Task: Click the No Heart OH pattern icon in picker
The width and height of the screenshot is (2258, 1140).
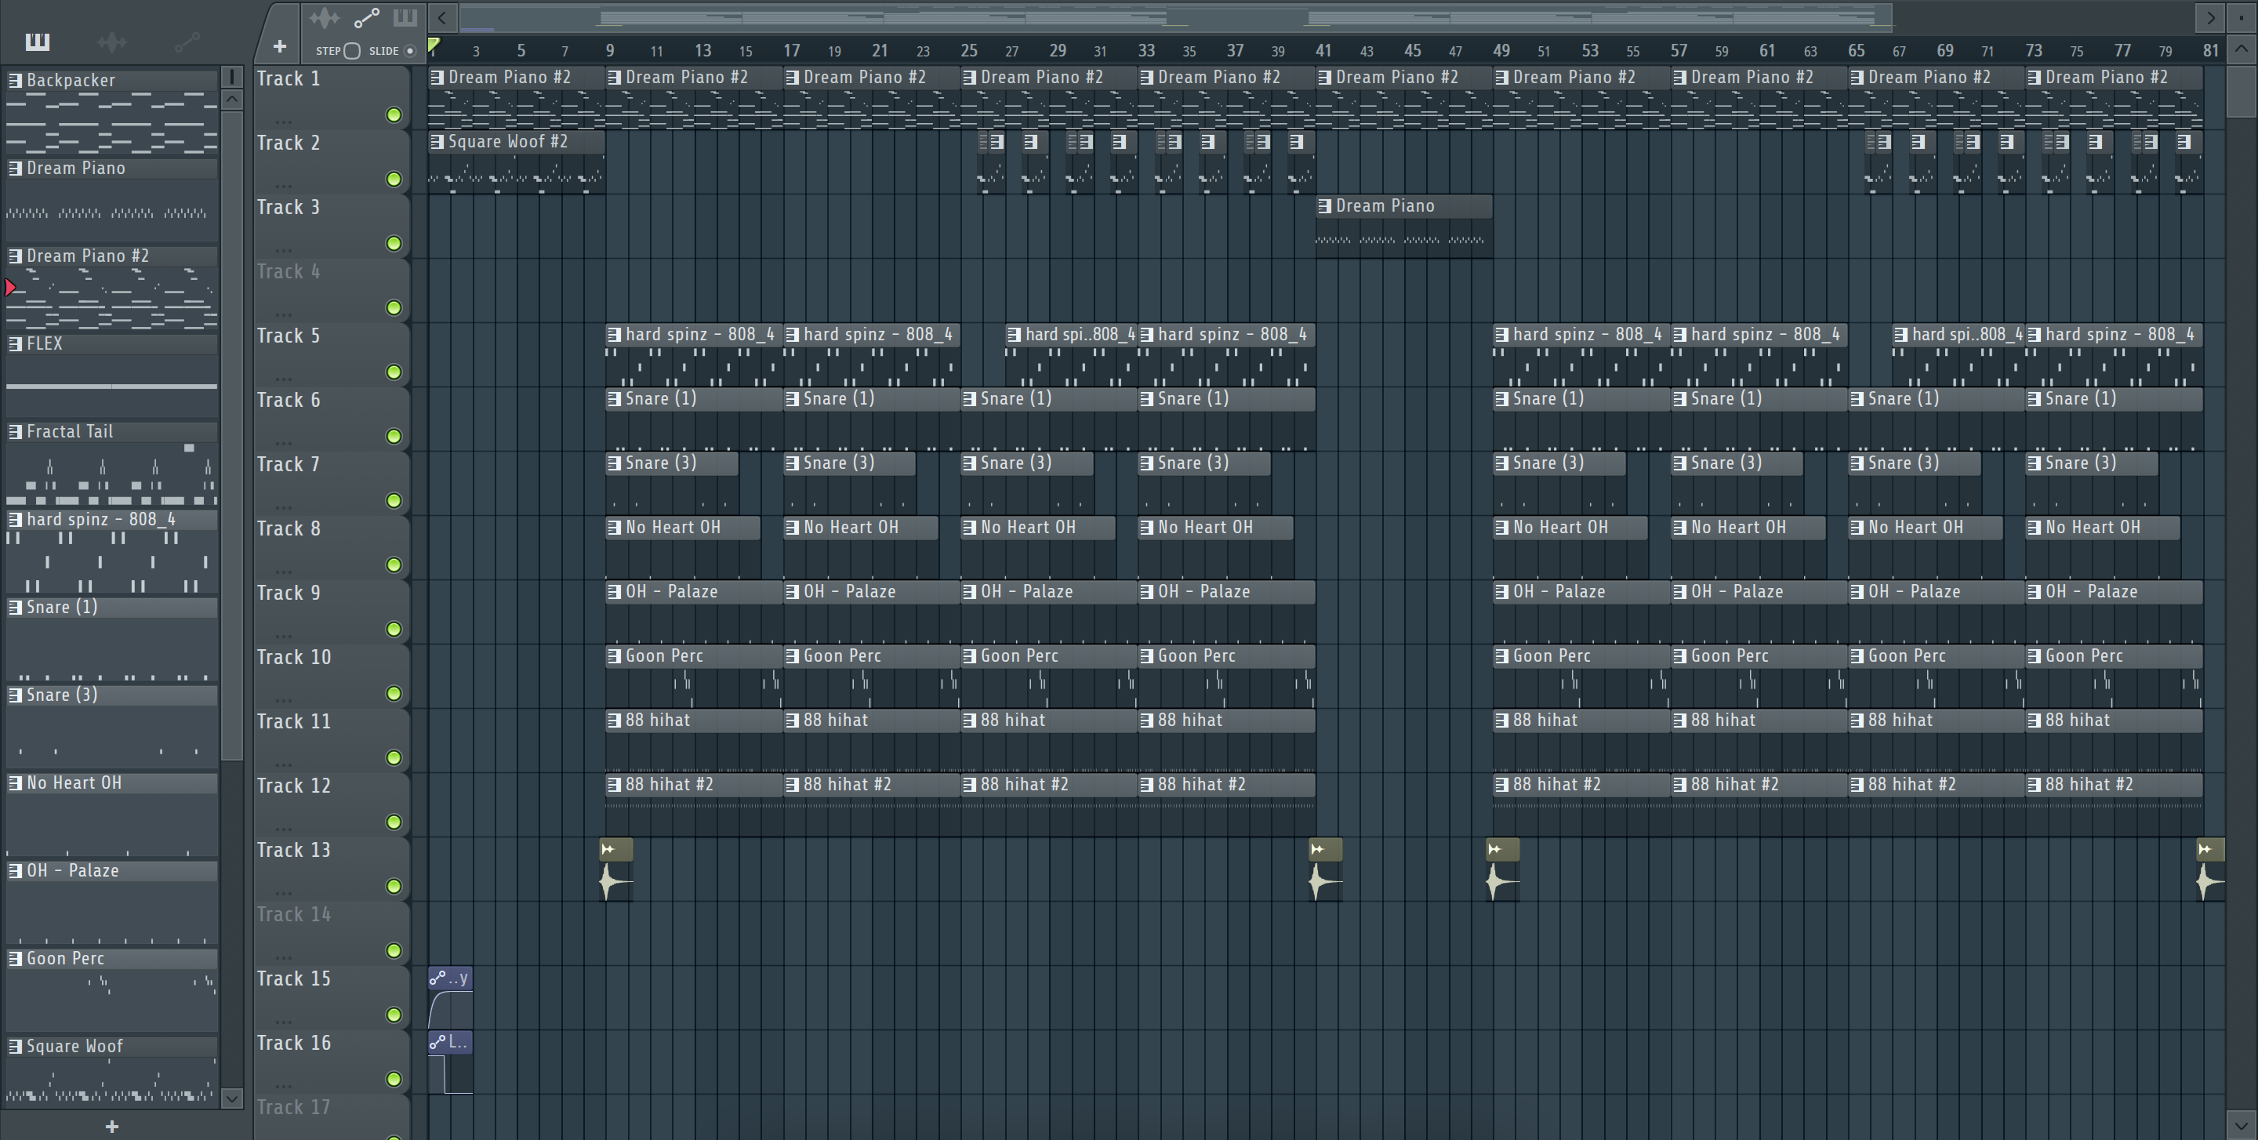Action: tap(15, 782)
